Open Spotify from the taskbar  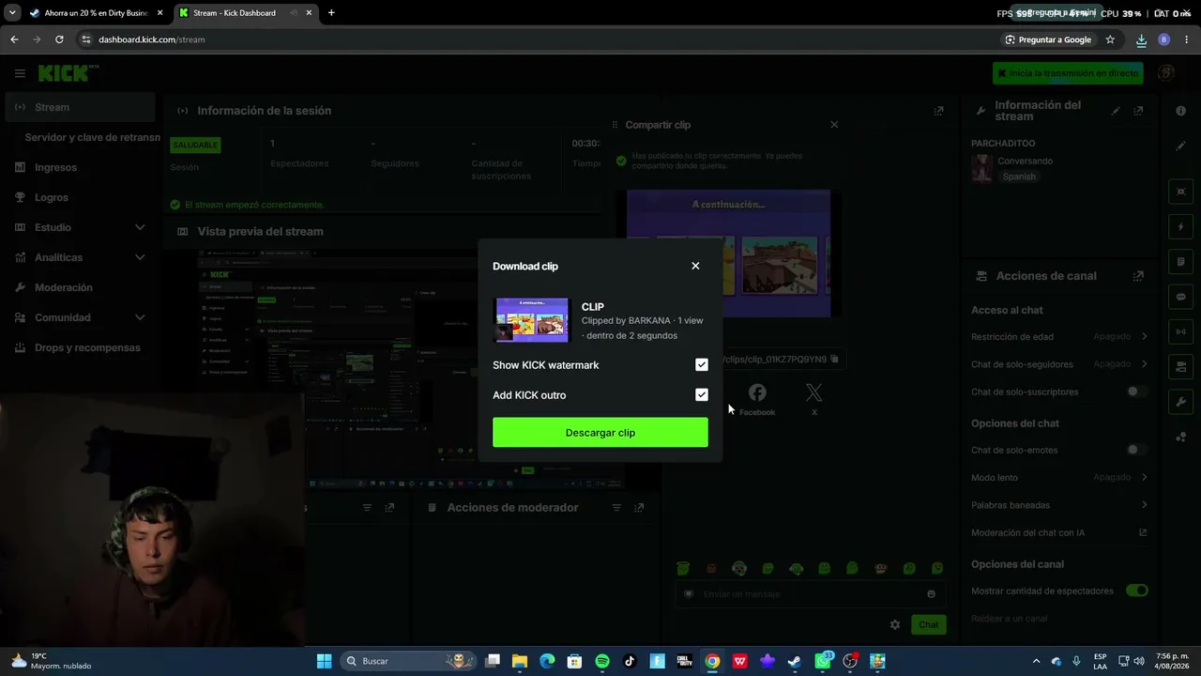coord(602,661)
